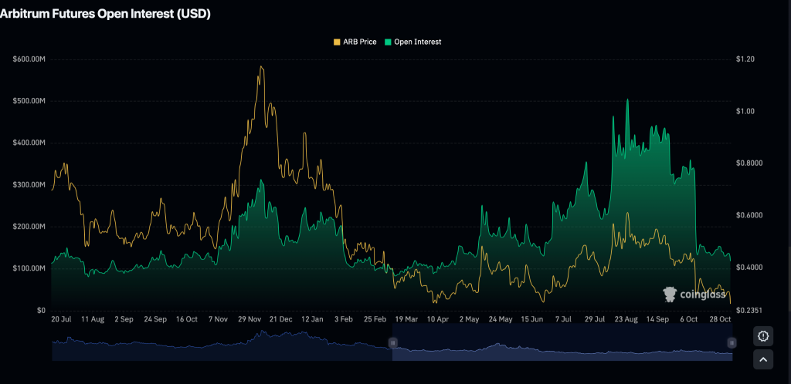Toggle the ARB Price series label
Viewport: 791px width, 384px height.
pos(359,42)
